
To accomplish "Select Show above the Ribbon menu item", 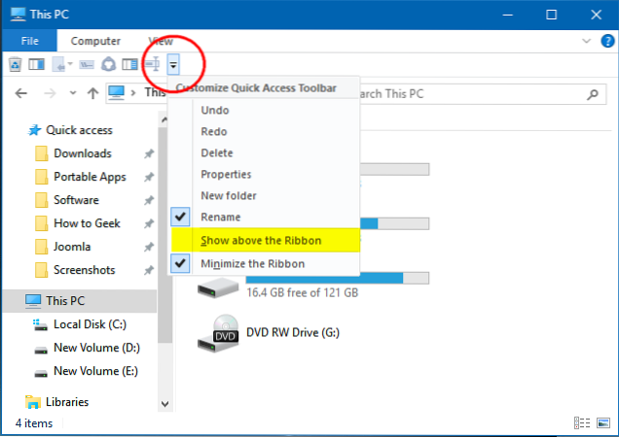I will pyautogui.click(x=261, y=240).
